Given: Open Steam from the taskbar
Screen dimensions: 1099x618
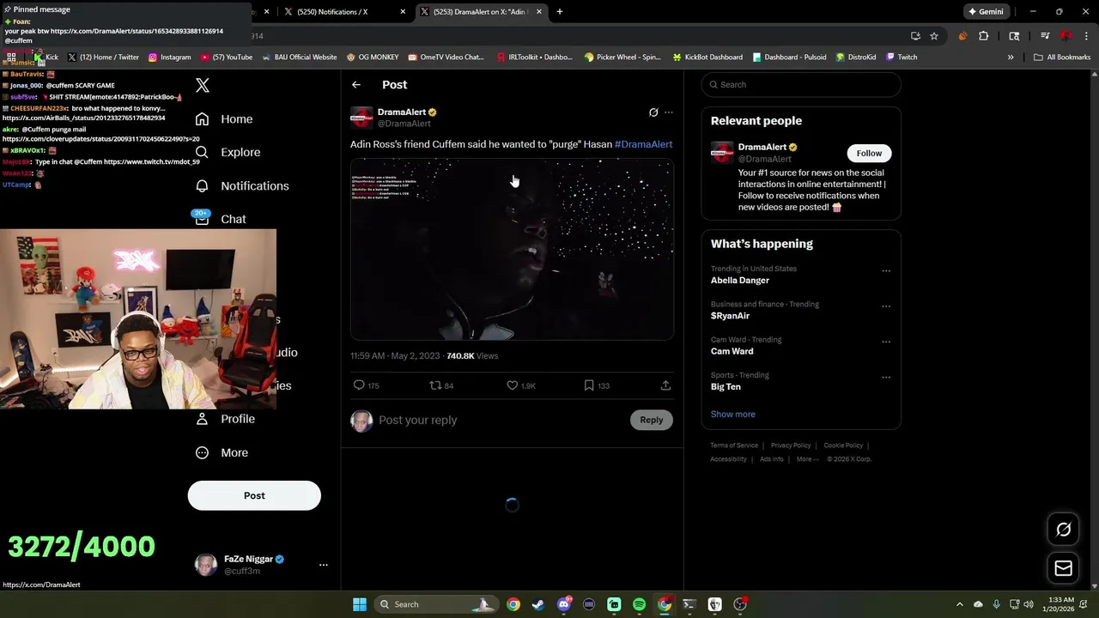Looking at the screenshot, I should tap(537, 604).
